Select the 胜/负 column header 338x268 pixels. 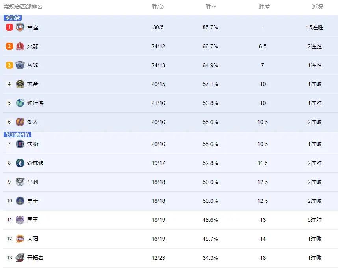pos(158,7)
